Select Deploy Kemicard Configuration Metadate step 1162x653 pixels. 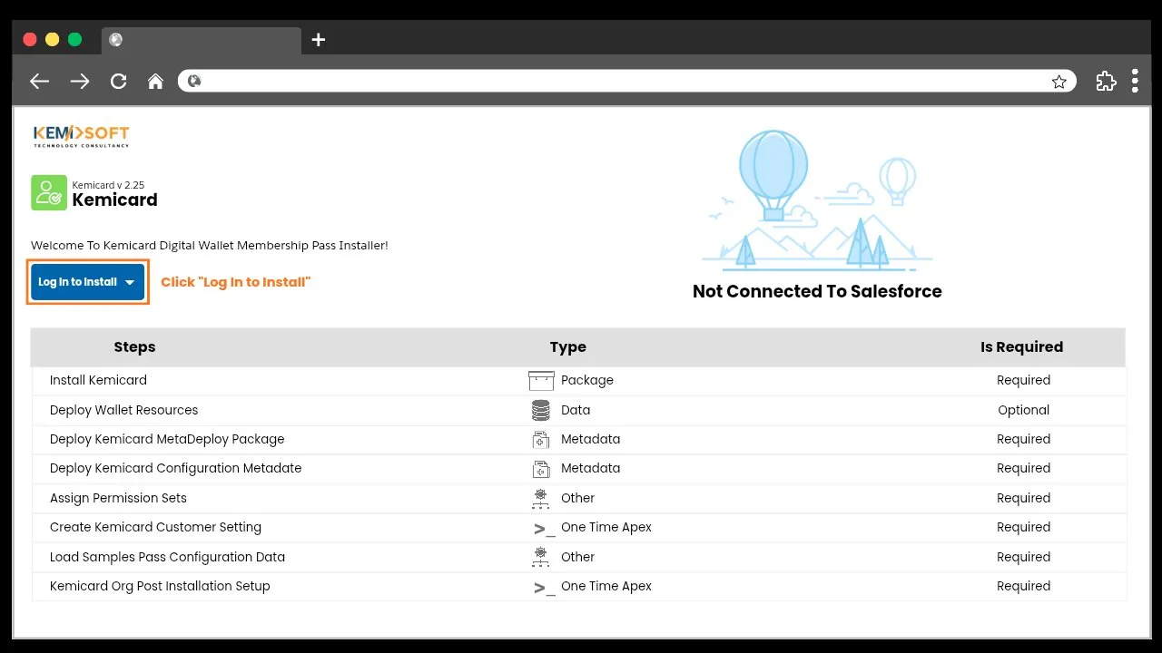[175, 468]
